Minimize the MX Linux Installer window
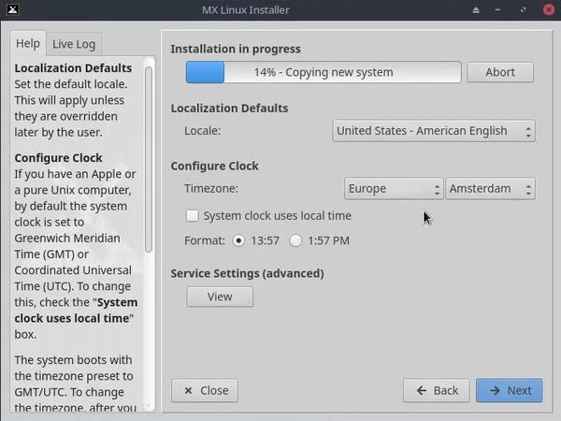The height and width of the screenshot is (421, 561). (x=497, y=10)
